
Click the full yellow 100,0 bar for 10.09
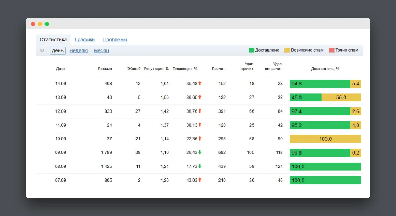[x=325, y=139]
